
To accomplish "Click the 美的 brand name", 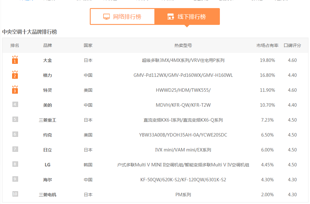I will (x=47, y=105).
